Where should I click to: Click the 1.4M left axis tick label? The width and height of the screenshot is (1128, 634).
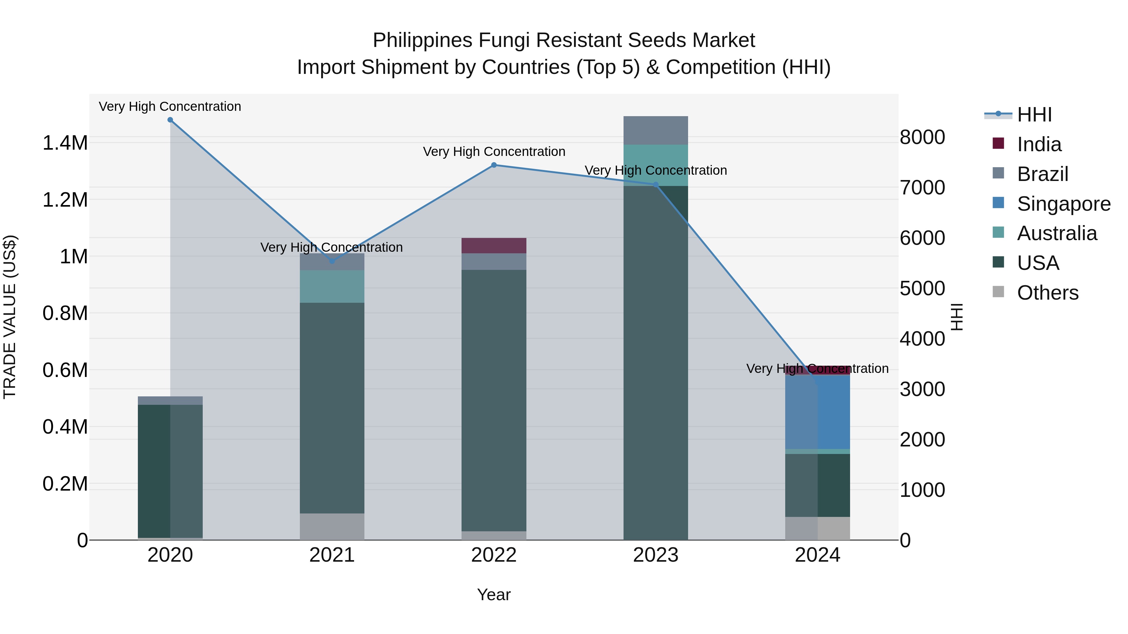click(x=65, y=143)
